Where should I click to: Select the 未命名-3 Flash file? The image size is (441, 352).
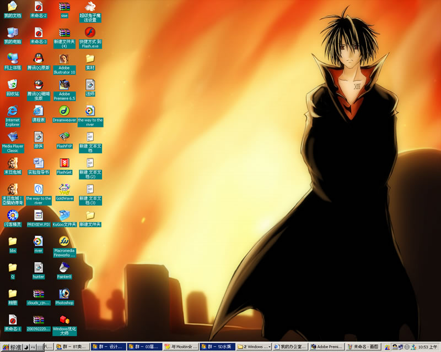39,36
